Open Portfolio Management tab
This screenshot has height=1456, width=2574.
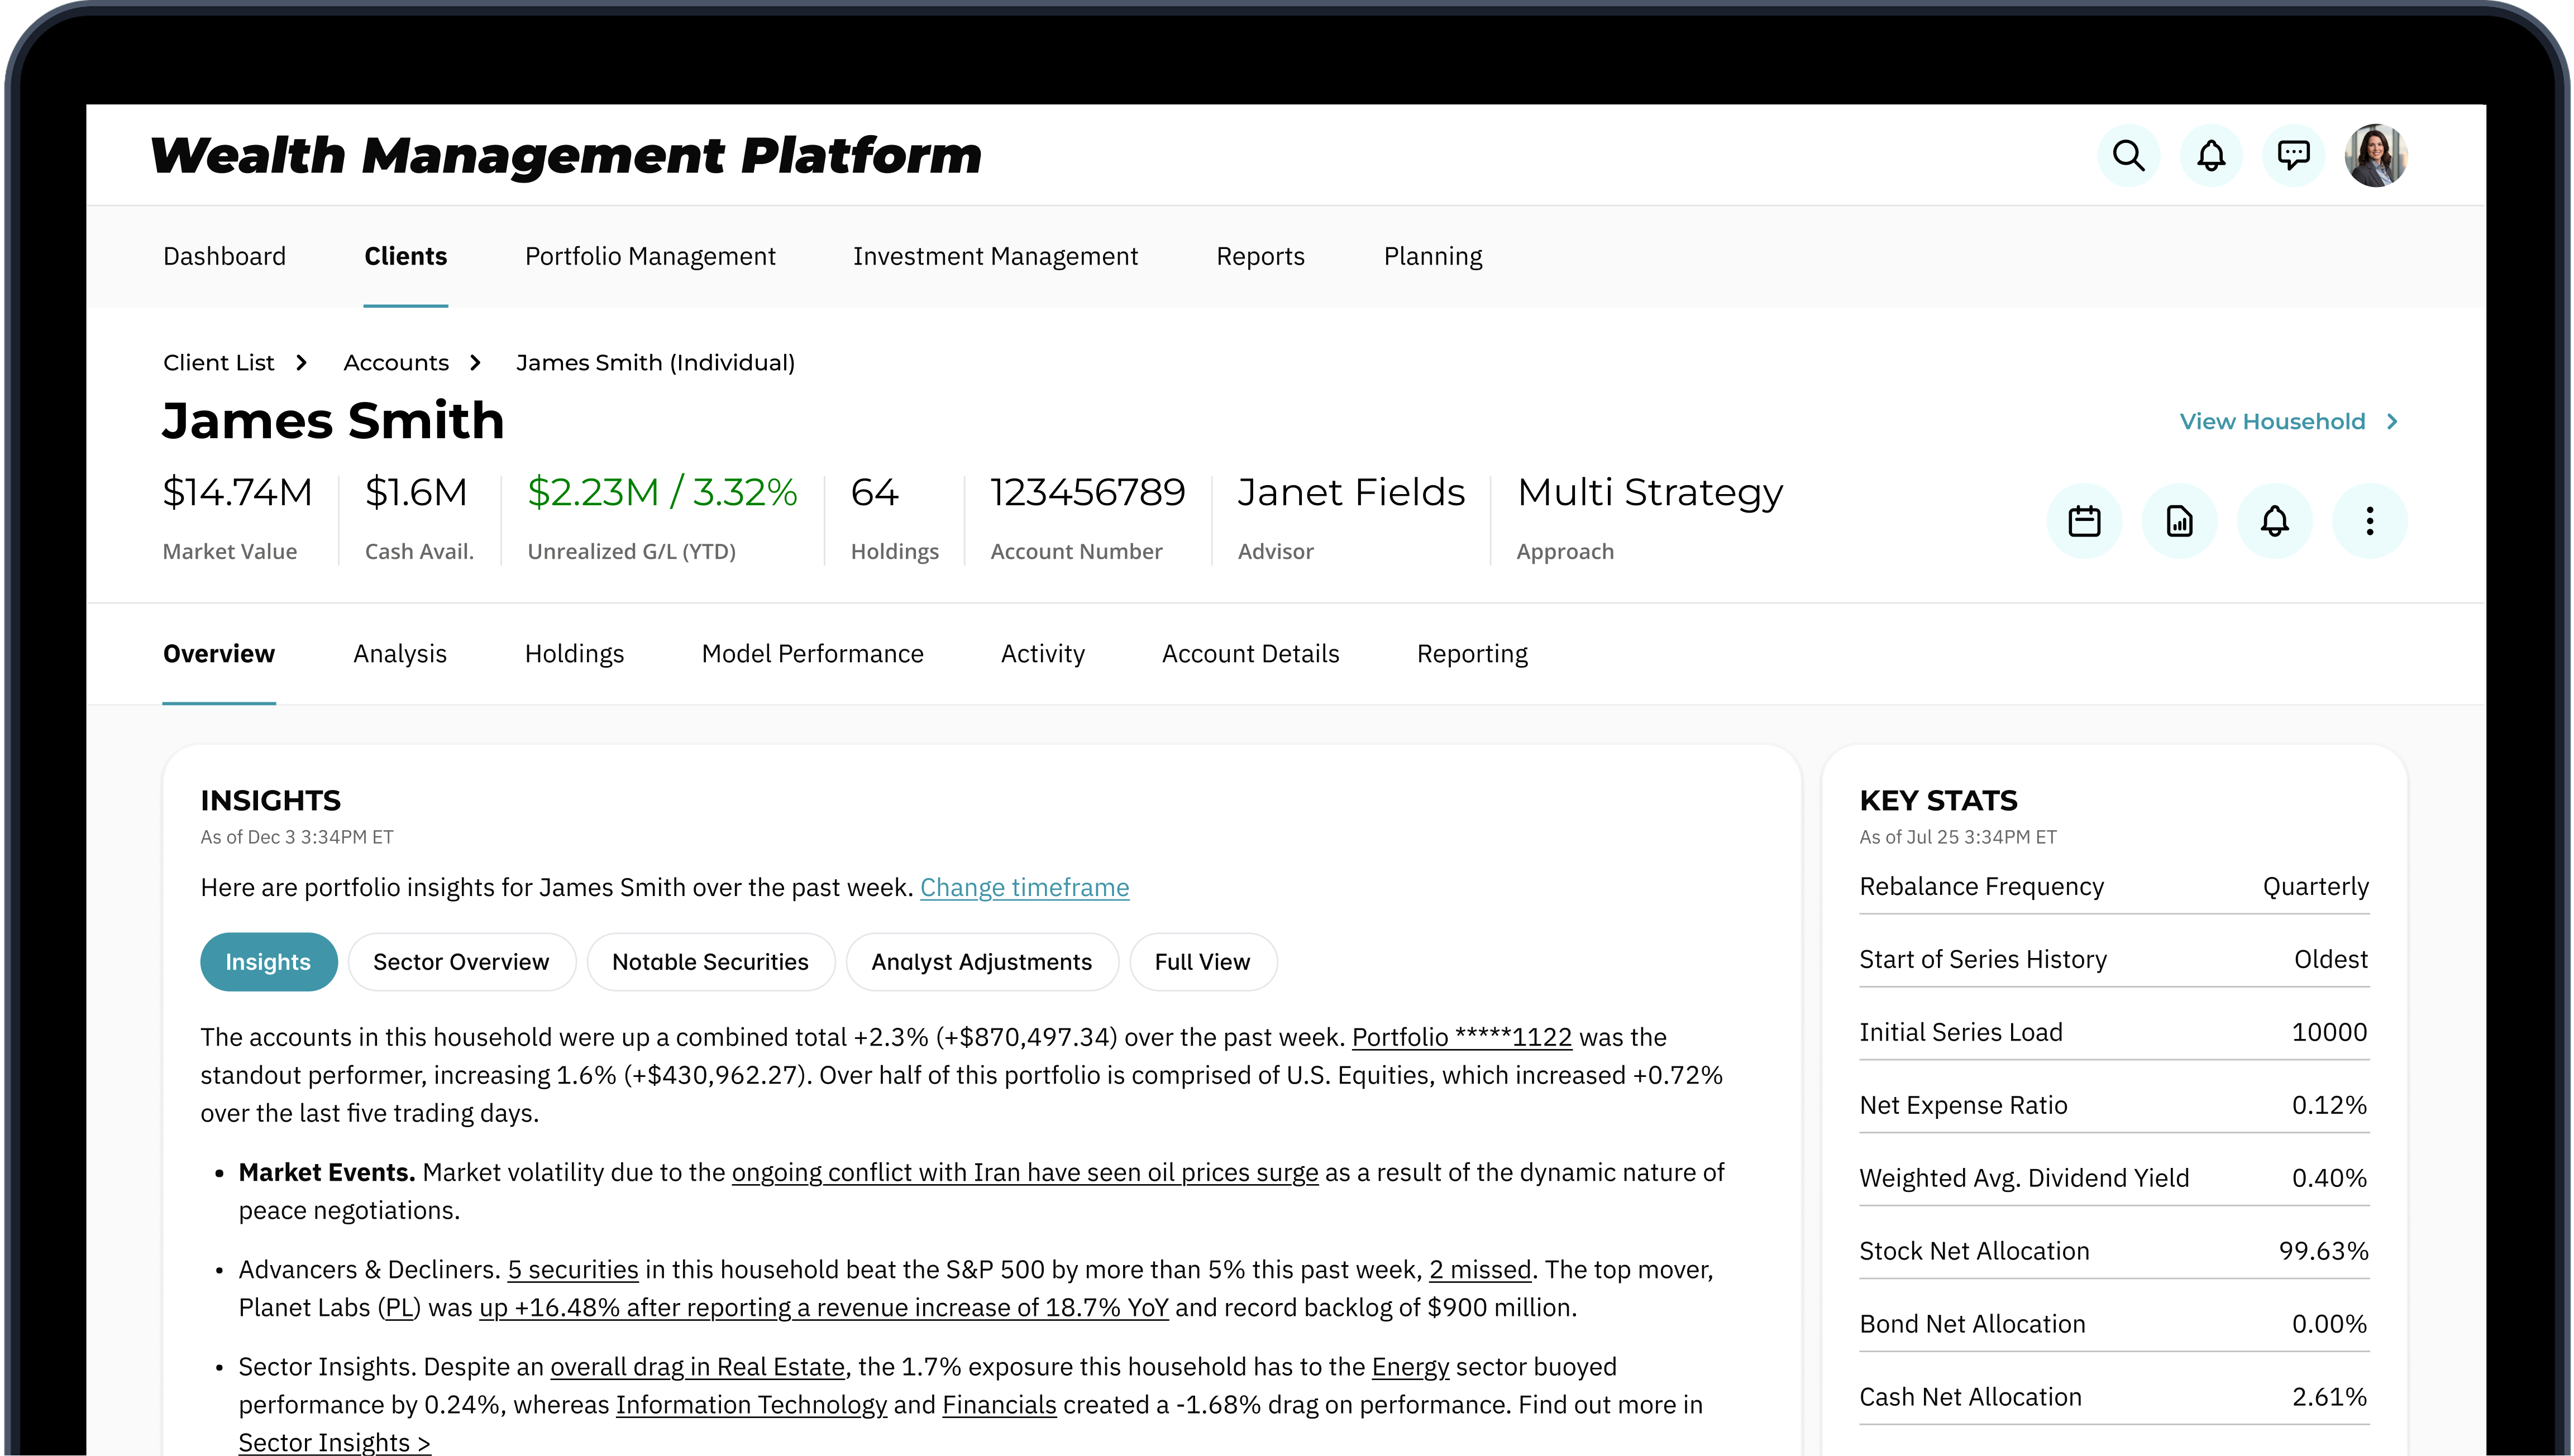650,256
